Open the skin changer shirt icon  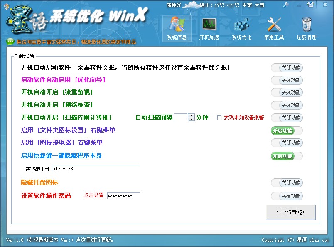(x=310, y=5)
